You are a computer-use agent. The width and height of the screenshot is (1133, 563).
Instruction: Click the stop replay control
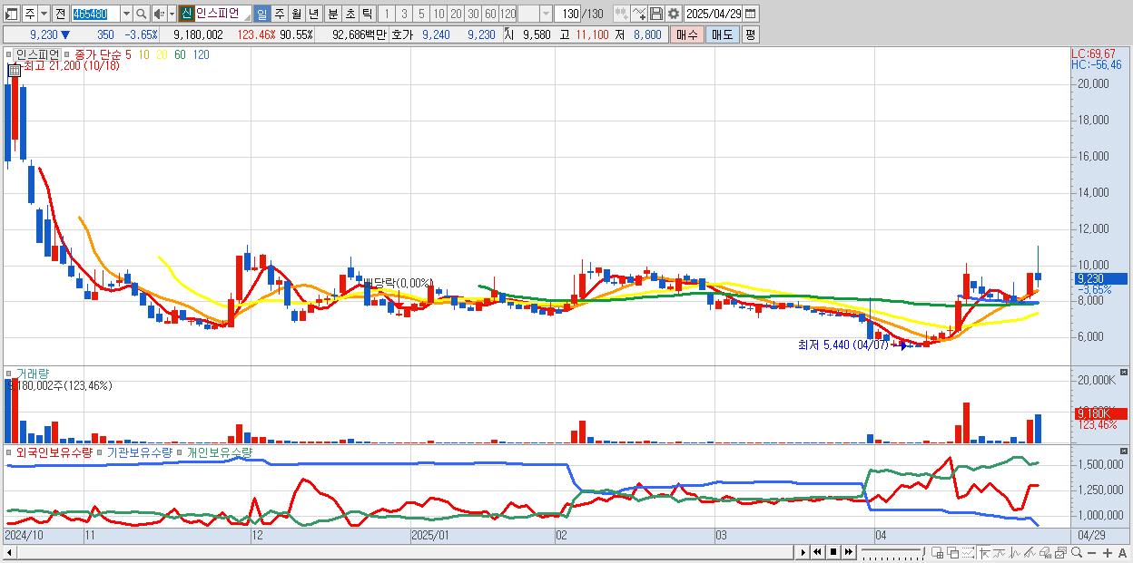click(833, 552)
